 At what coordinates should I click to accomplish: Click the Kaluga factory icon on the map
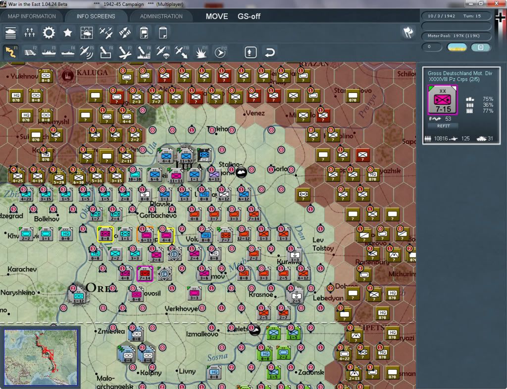point(67,76)
